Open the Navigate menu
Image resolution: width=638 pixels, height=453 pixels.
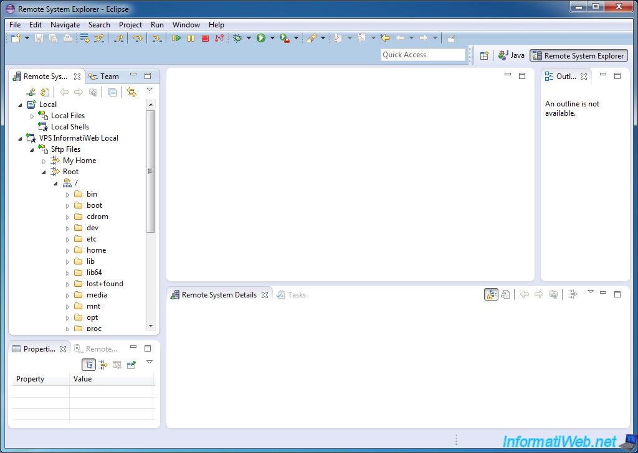65,25
